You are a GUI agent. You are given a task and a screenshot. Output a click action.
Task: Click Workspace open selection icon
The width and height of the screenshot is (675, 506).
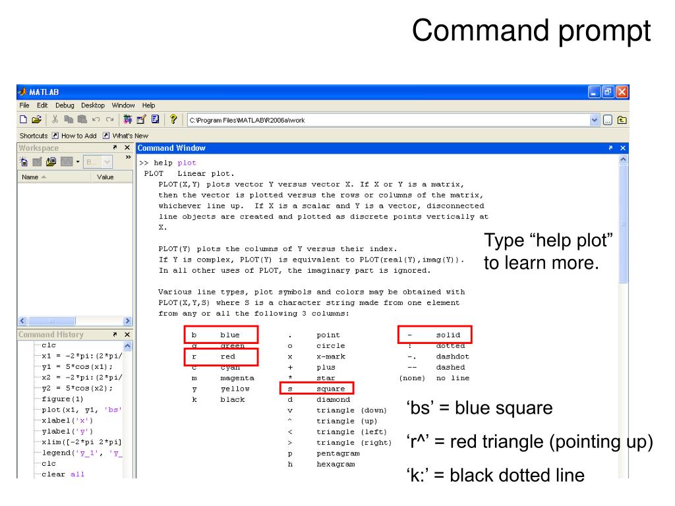[38, 162]
